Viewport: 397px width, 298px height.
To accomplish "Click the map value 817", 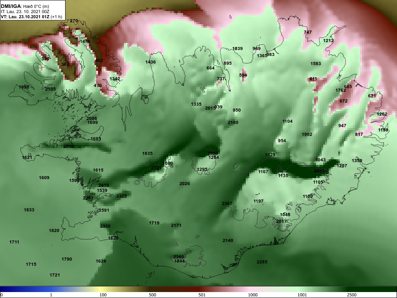I will (x=359, y=134).
